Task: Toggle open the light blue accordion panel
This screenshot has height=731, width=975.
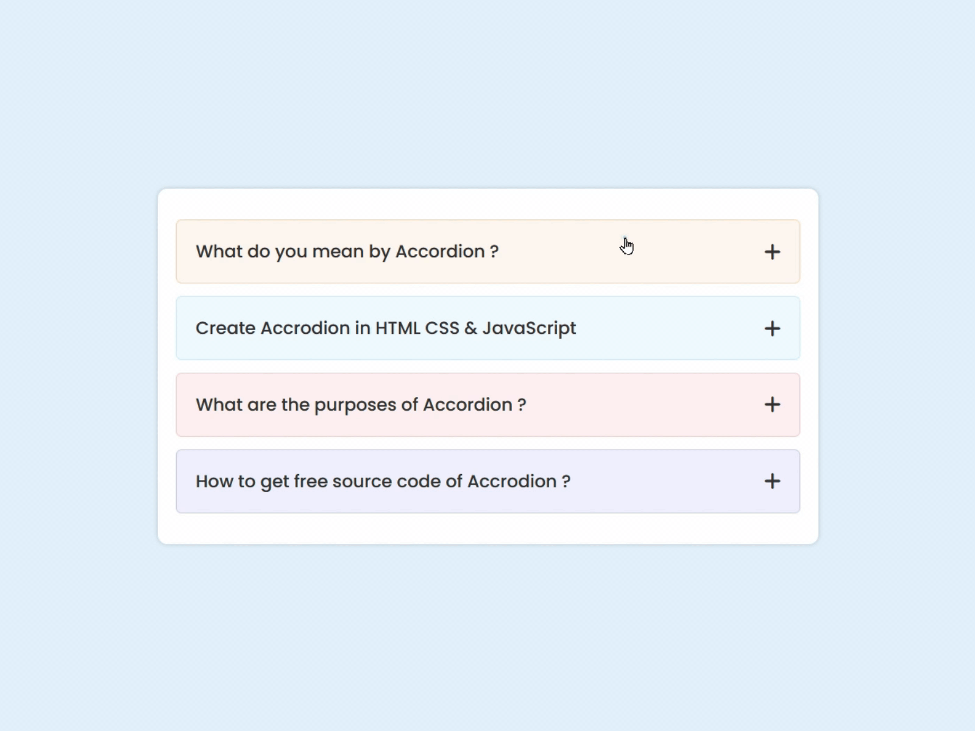Action: click(487, 328)
